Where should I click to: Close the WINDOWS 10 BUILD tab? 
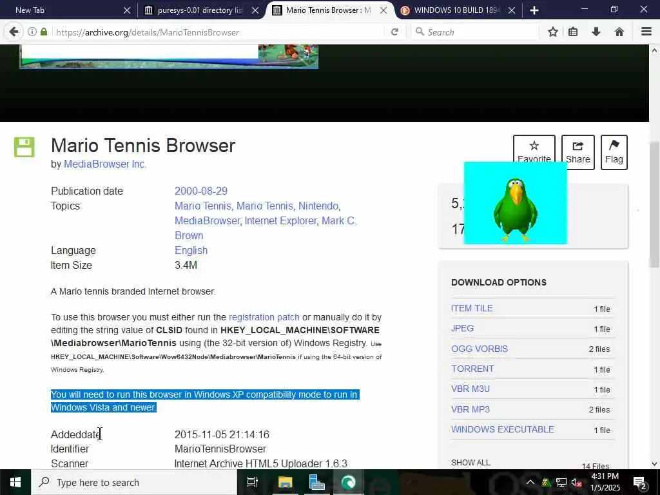click(512, 10)
